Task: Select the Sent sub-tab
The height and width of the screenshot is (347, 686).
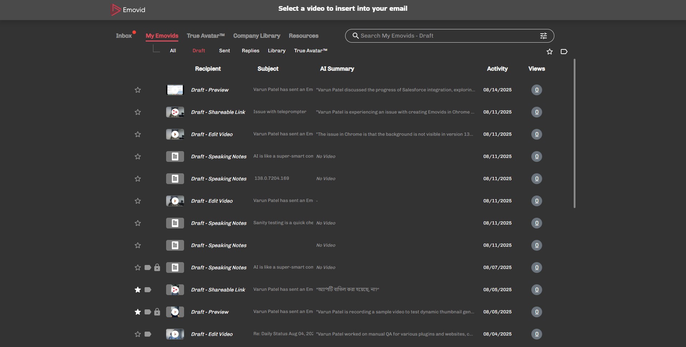Action: pyautogui.click(x=224, y=51)
